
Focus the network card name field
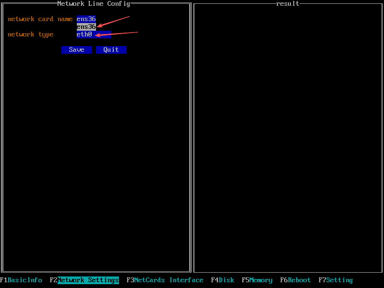[x=86, y=19]
